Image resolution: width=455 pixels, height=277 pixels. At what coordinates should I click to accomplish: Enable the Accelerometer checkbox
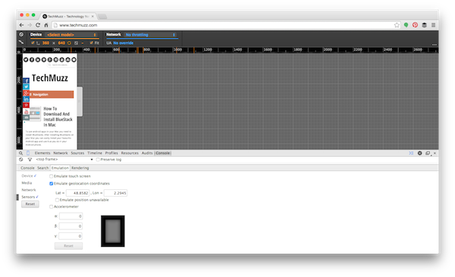click(x=52, y=207)
